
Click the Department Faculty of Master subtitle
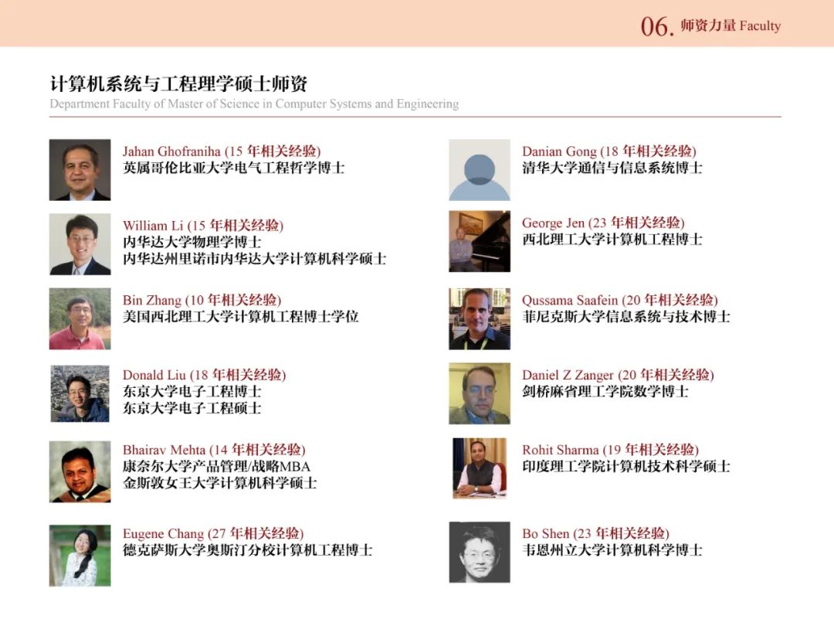[254, 104]
